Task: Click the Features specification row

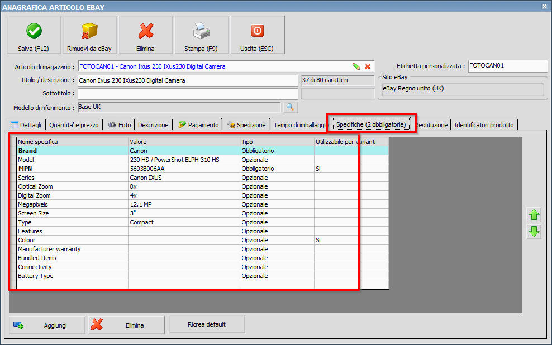Action: coord(202,231)
